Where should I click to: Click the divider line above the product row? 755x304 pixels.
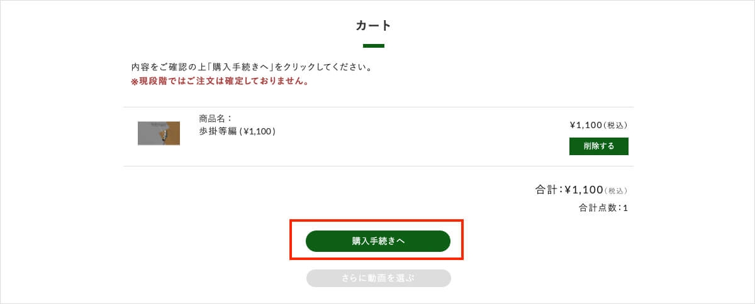(x=378, y=107)
